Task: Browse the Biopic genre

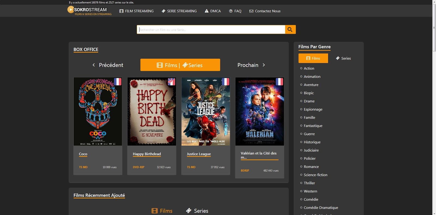Action: point(309,93)
